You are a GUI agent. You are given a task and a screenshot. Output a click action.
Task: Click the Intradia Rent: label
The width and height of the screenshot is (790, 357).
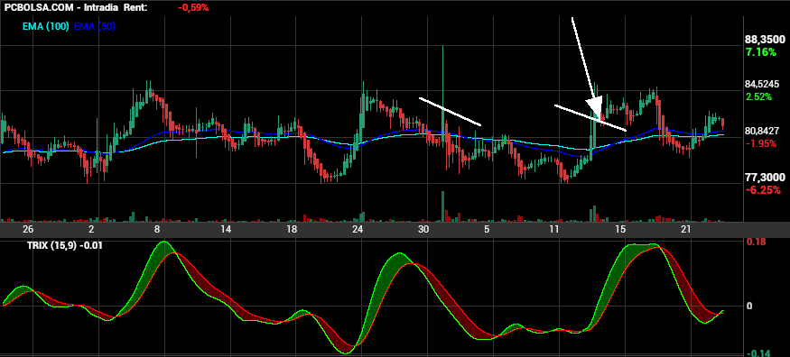[x=116, y=7]
